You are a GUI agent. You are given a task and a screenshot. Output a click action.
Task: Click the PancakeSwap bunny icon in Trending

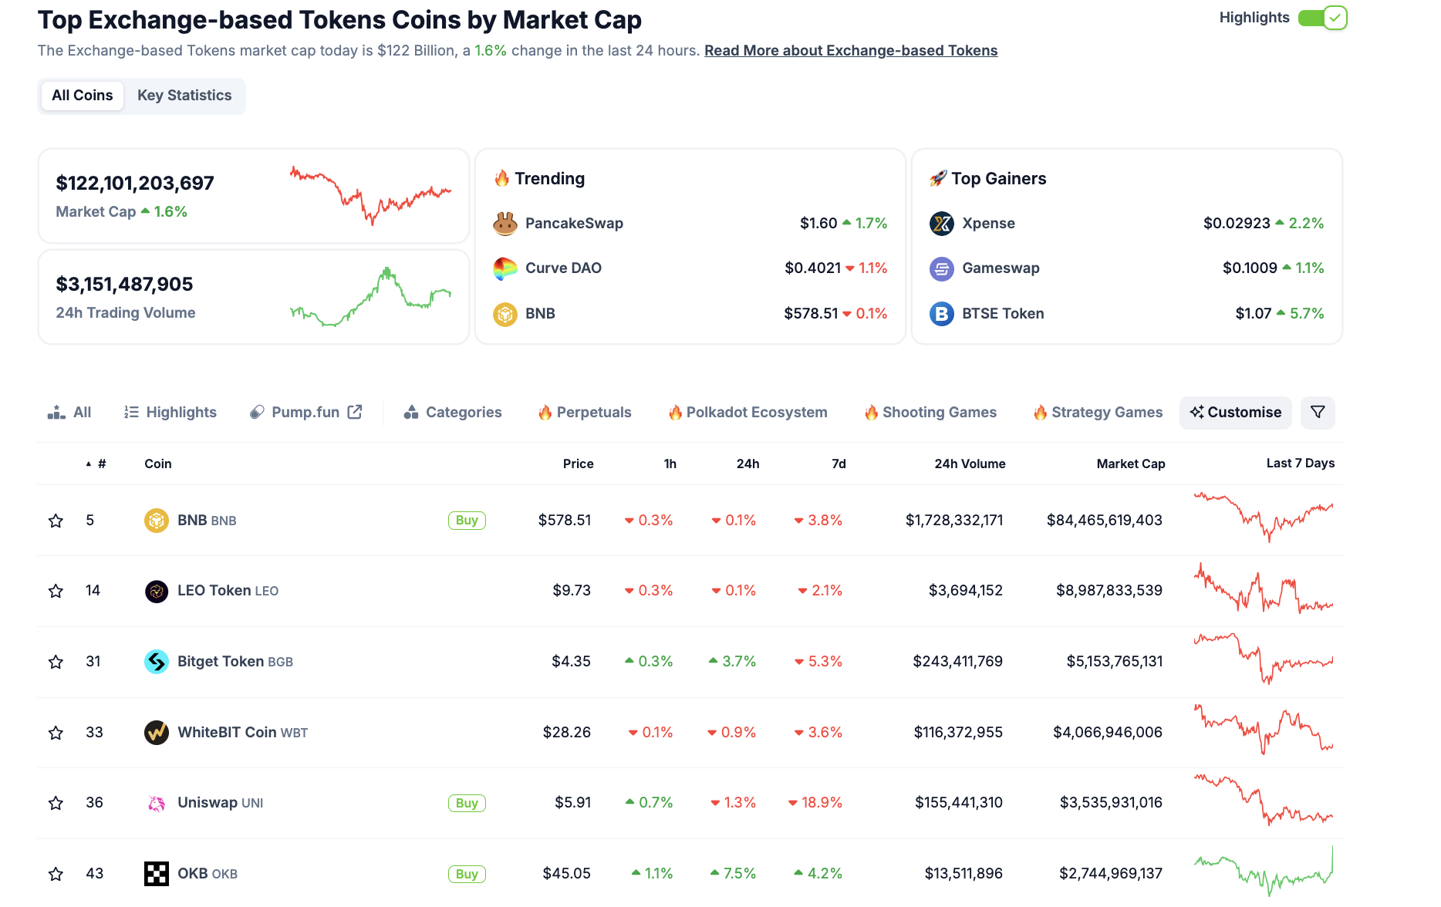[505, 223]
